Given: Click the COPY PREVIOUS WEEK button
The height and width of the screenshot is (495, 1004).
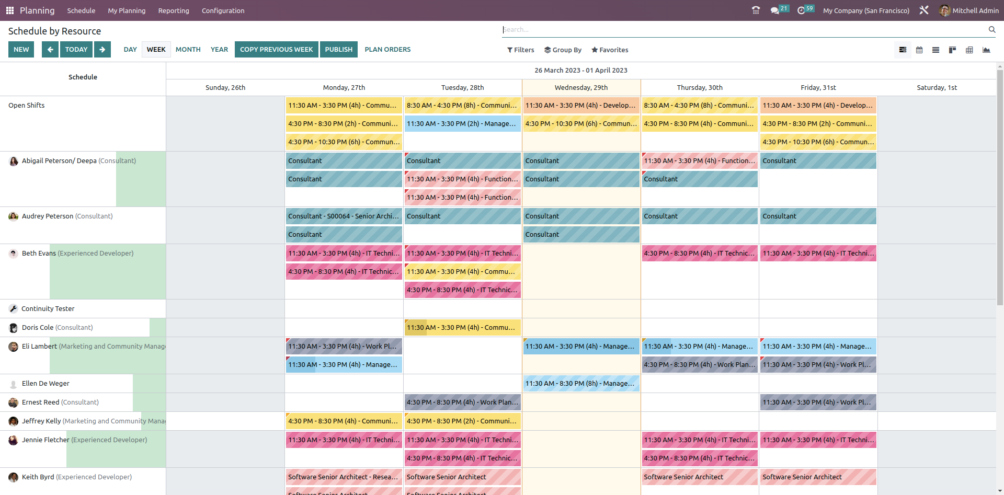Looking at the screenshot, I should (x=276, y=49).
